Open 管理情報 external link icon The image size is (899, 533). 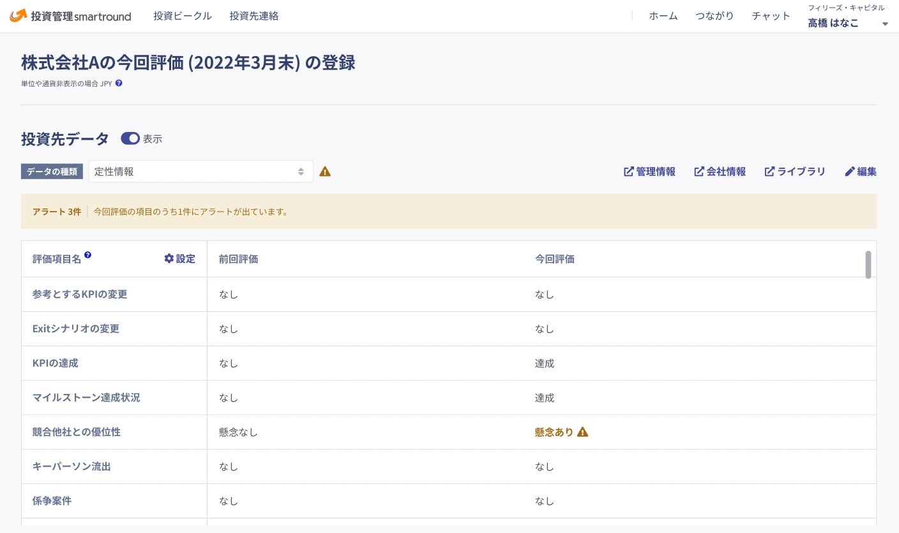[629, 172]
